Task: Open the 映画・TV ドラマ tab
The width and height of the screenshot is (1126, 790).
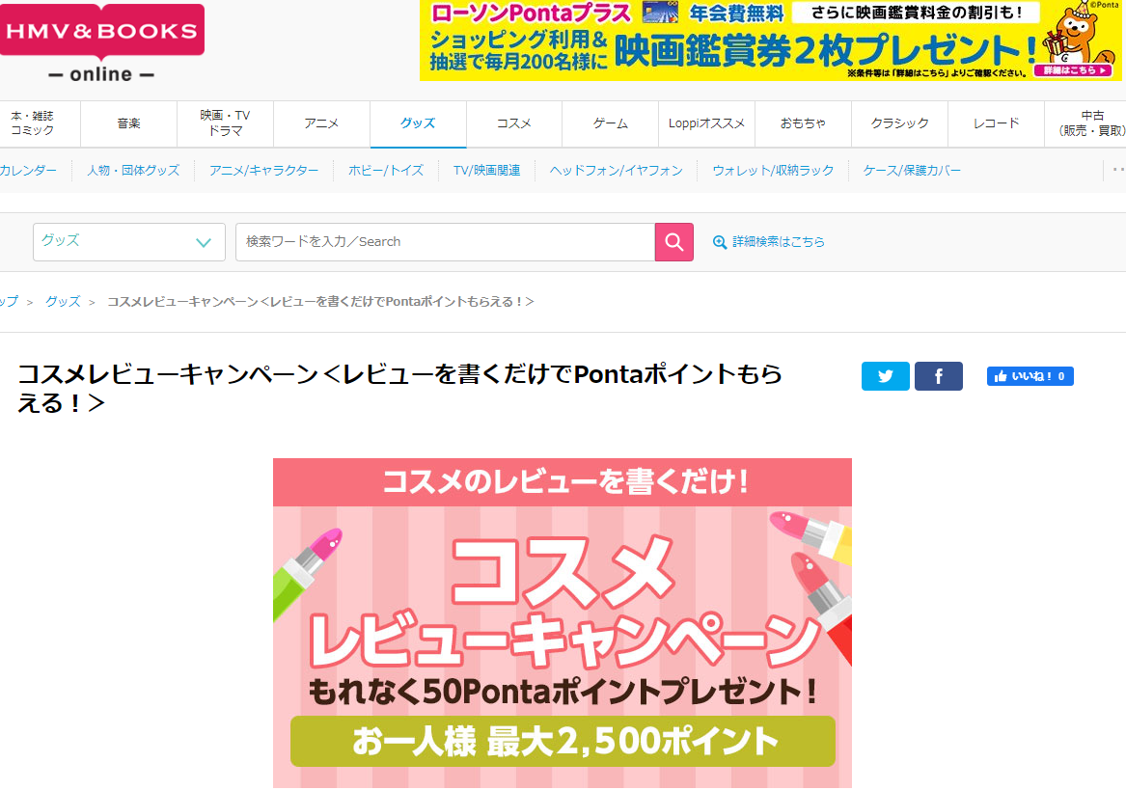Action: [x=226, y=123]
